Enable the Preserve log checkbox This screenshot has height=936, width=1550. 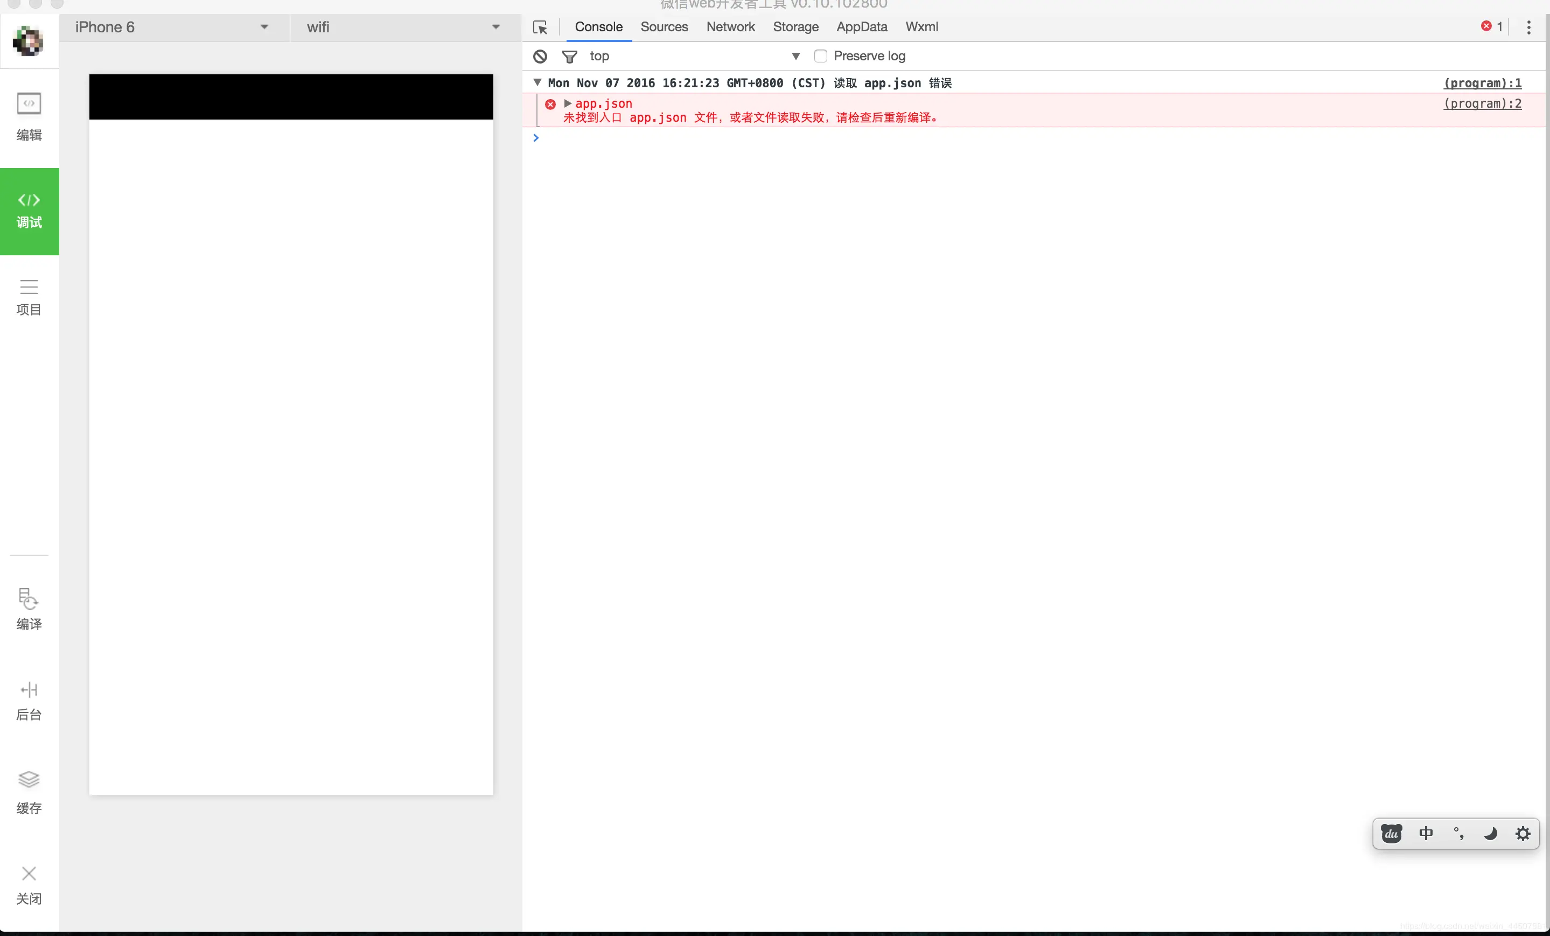820,56
